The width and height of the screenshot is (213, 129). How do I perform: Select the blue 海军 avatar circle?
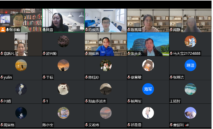(148, 89)
